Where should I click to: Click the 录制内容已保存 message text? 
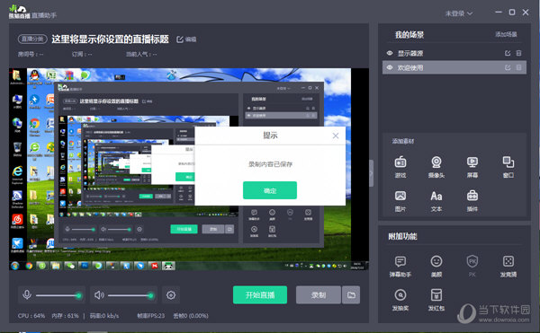270,164
